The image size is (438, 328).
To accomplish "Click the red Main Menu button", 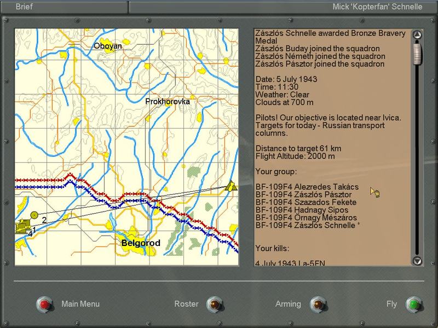I will point(45,304).
